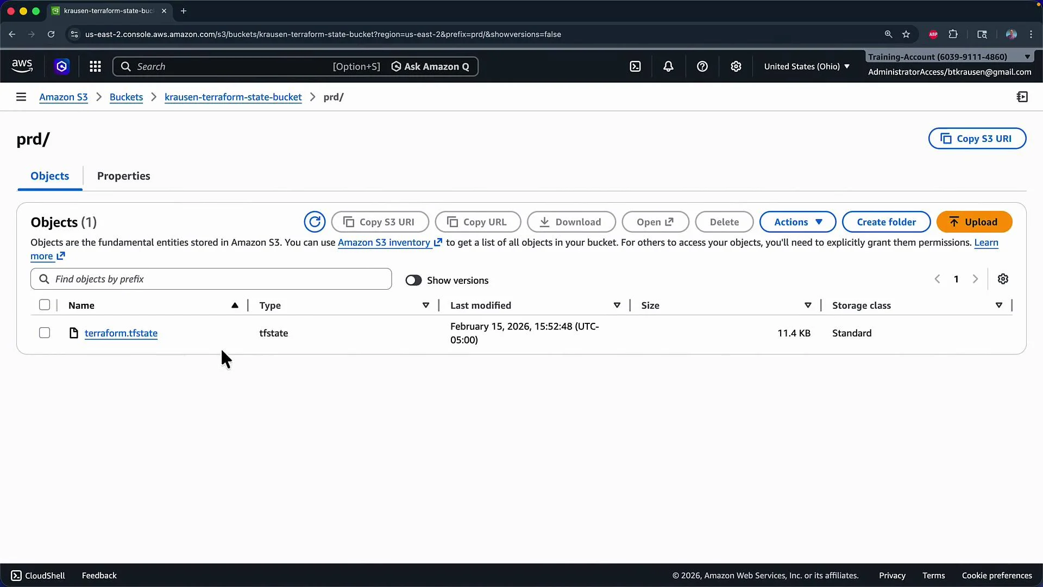The image size is (1043, 587).
Task: Go to Buckets breadcrumb
Action: 126,97
